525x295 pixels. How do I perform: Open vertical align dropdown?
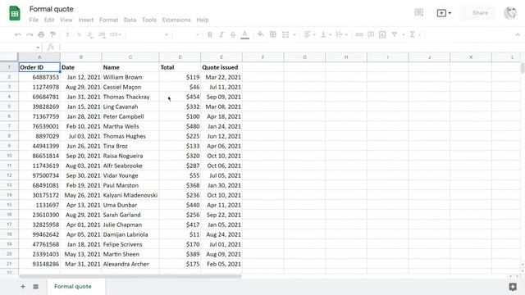pos(326,34)
